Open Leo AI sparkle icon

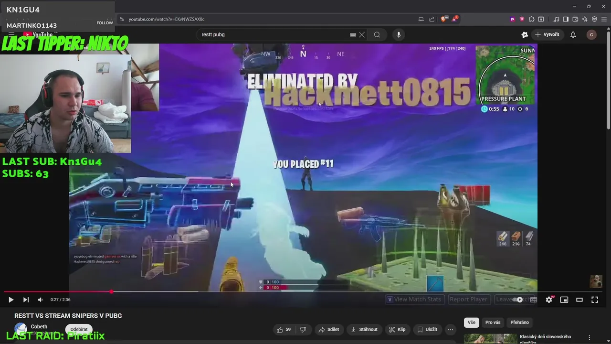click(585, 19)
